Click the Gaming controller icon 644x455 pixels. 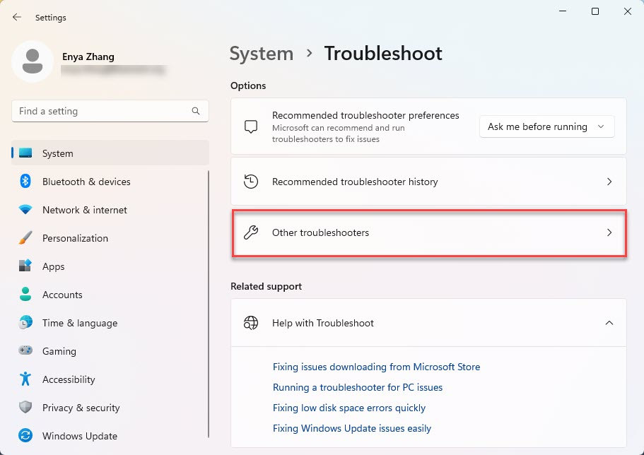[x=25, y=351]
